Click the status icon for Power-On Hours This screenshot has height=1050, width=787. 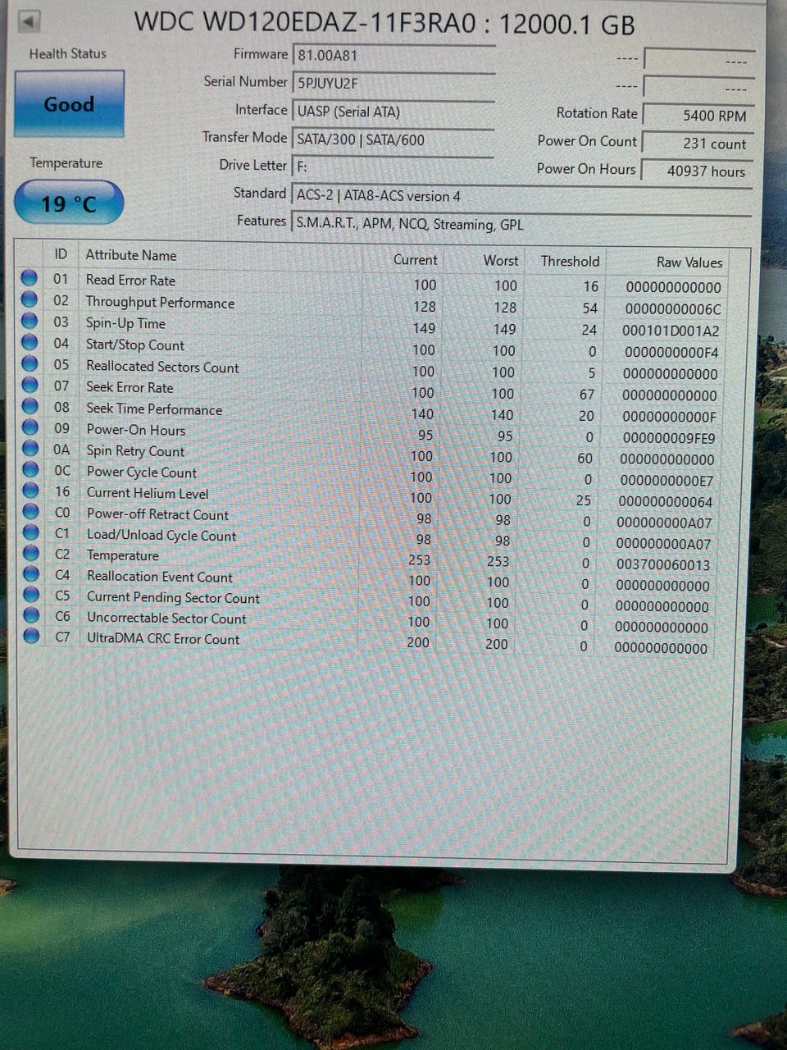point(30,428)
